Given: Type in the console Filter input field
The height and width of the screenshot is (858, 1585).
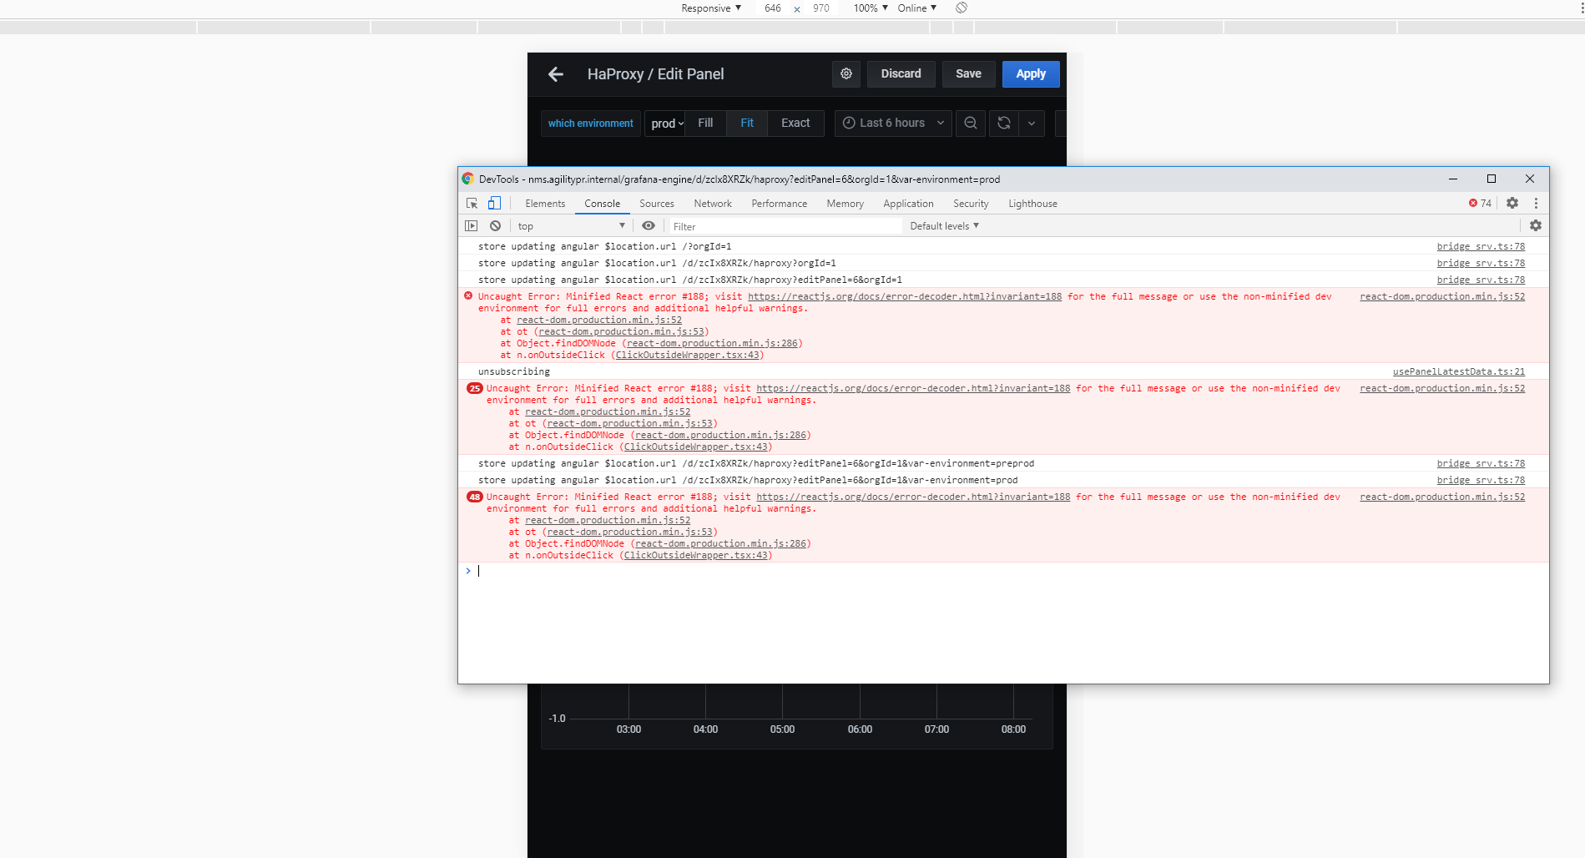Looking at the screenshot, I should coord(785,225).
